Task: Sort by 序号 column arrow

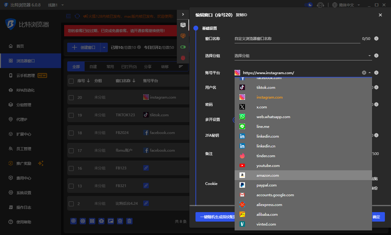Action: [88, 81]
